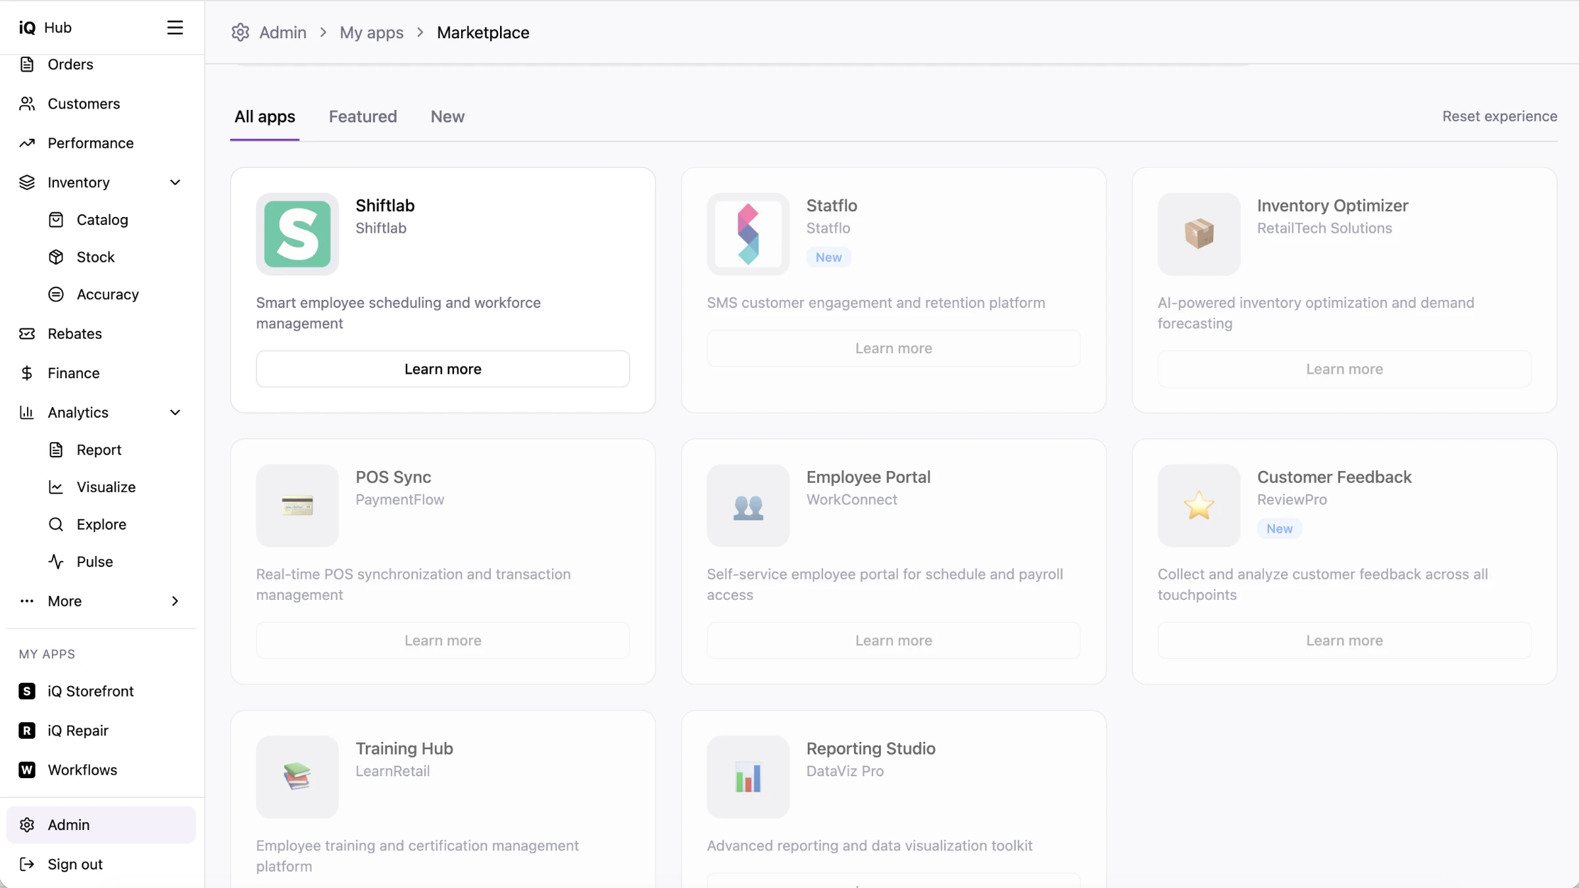
Task: Click Learn more for POS Sync
Action: [443, 641]
